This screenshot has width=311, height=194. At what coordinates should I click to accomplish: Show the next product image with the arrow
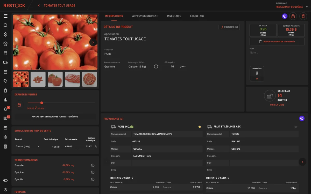(93, 42)
